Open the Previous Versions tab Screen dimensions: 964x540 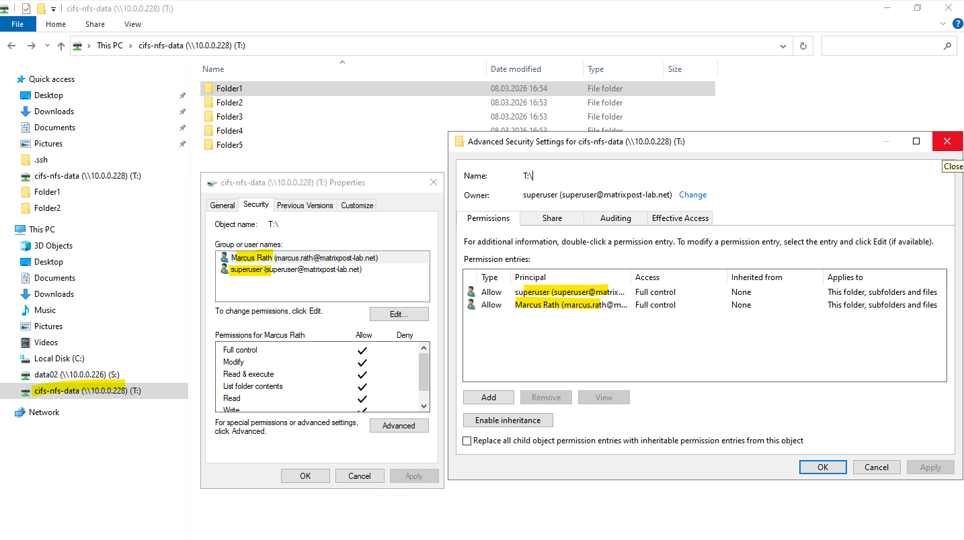pyautogui.click(x=305, y=206)
